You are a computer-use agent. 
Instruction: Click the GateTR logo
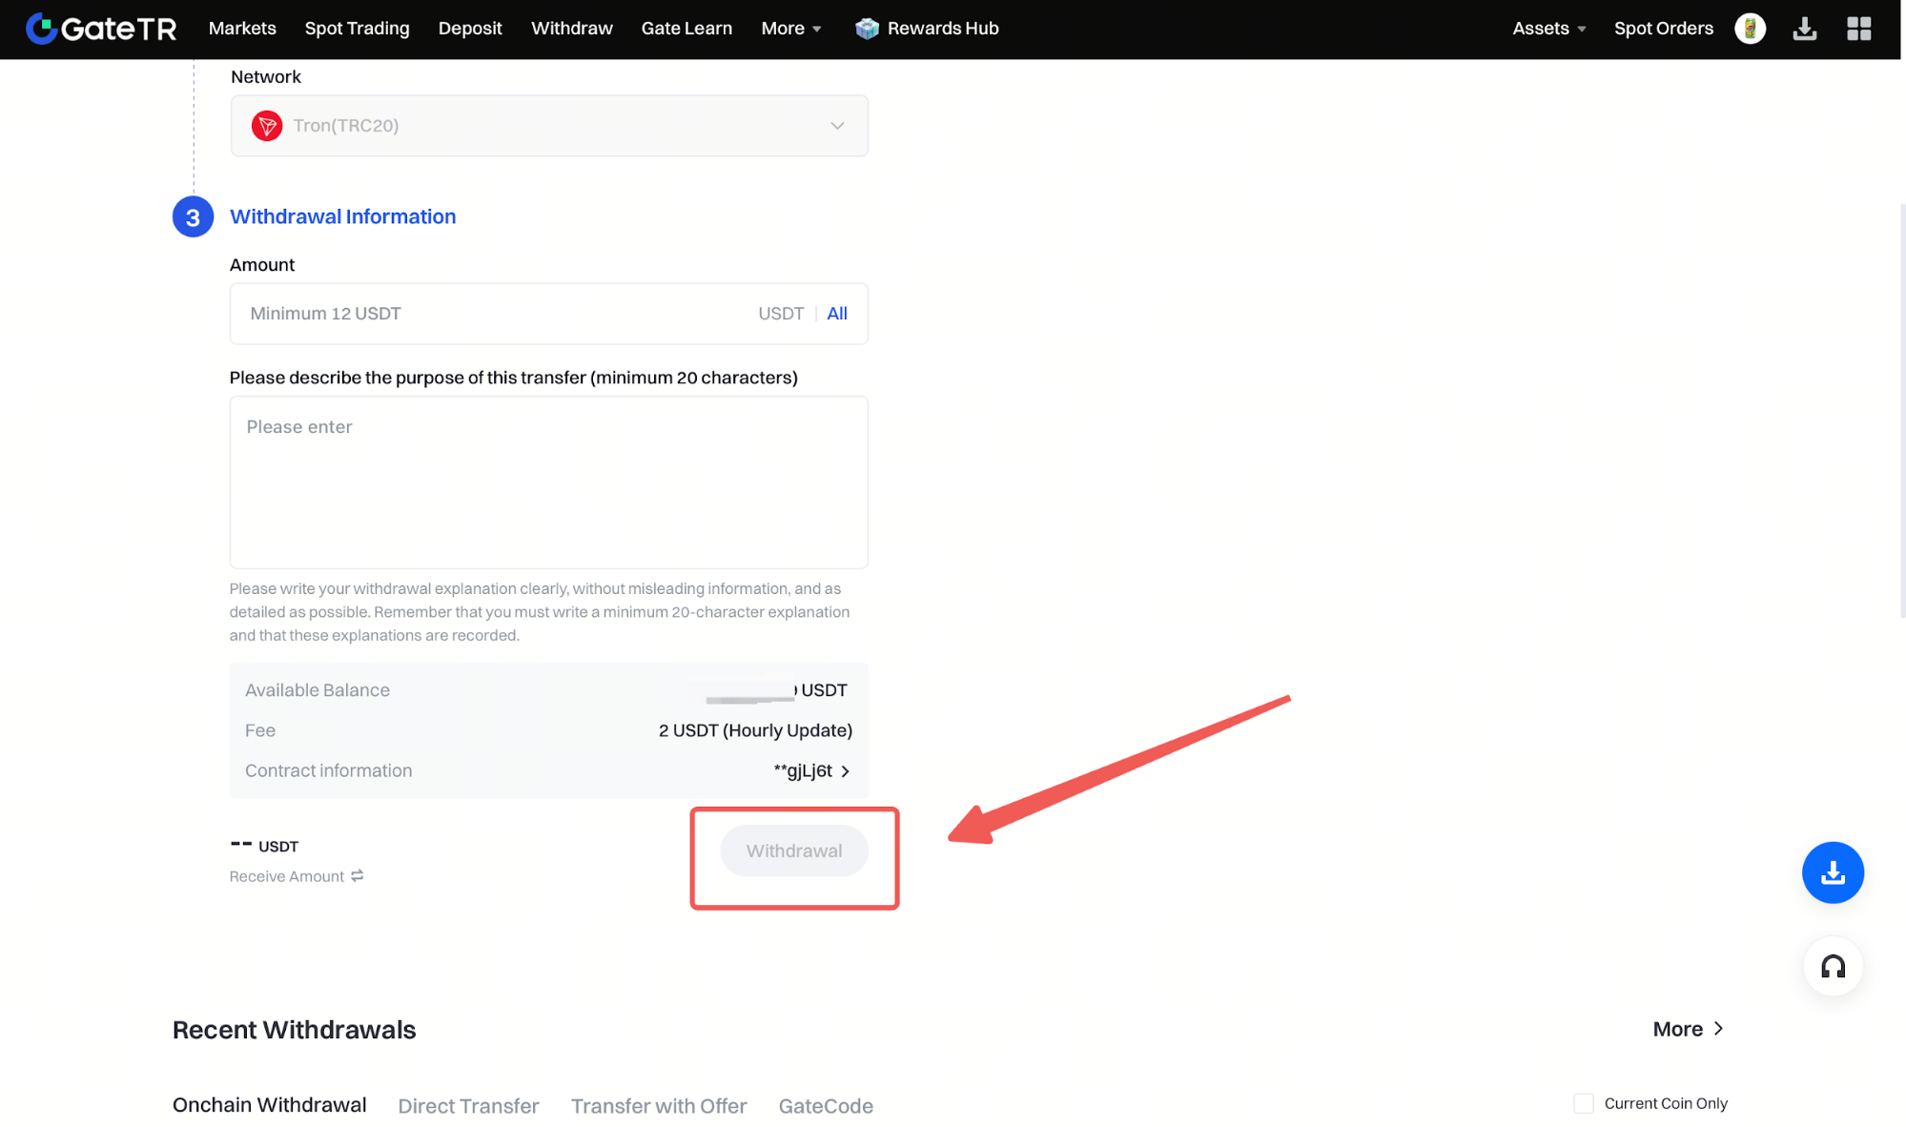tap(101, 29)
